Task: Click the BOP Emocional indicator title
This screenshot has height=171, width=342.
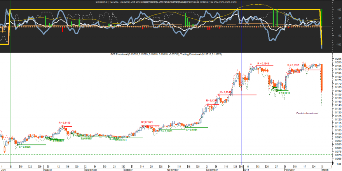Action: pos(144,54)
